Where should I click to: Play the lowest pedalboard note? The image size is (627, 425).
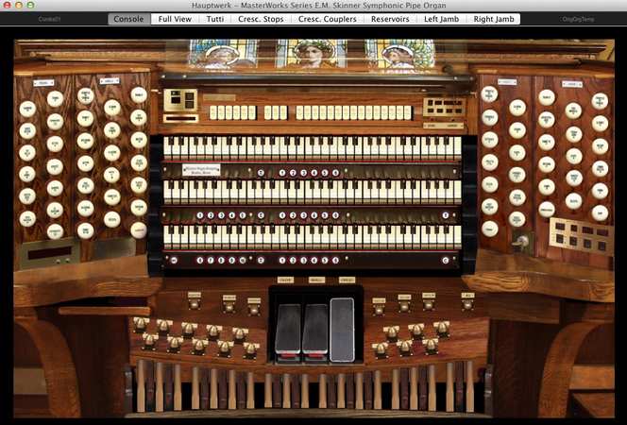(141, 385)
